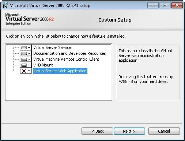
Task: Proceed with the Next button
Action: 129,131
